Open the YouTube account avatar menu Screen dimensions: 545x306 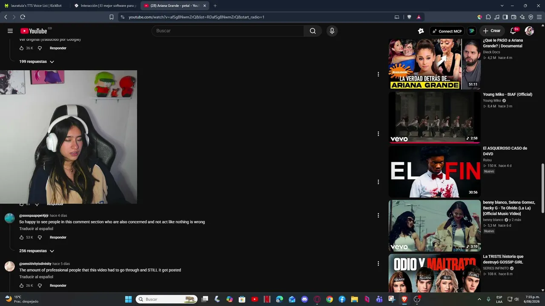[529, 31]
